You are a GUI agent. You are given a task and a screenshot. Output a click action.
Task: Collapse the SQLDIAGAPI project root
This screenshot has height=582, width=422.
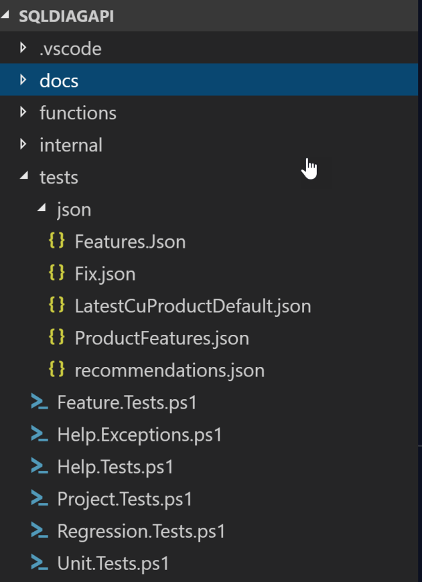(x=5, y=15)
